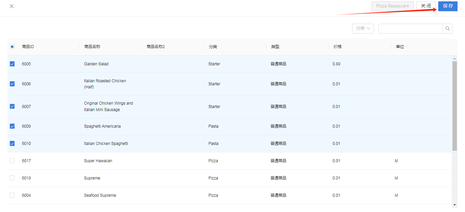Click the 商品ID column header
The image size is (465, 212).
point(28,47)
